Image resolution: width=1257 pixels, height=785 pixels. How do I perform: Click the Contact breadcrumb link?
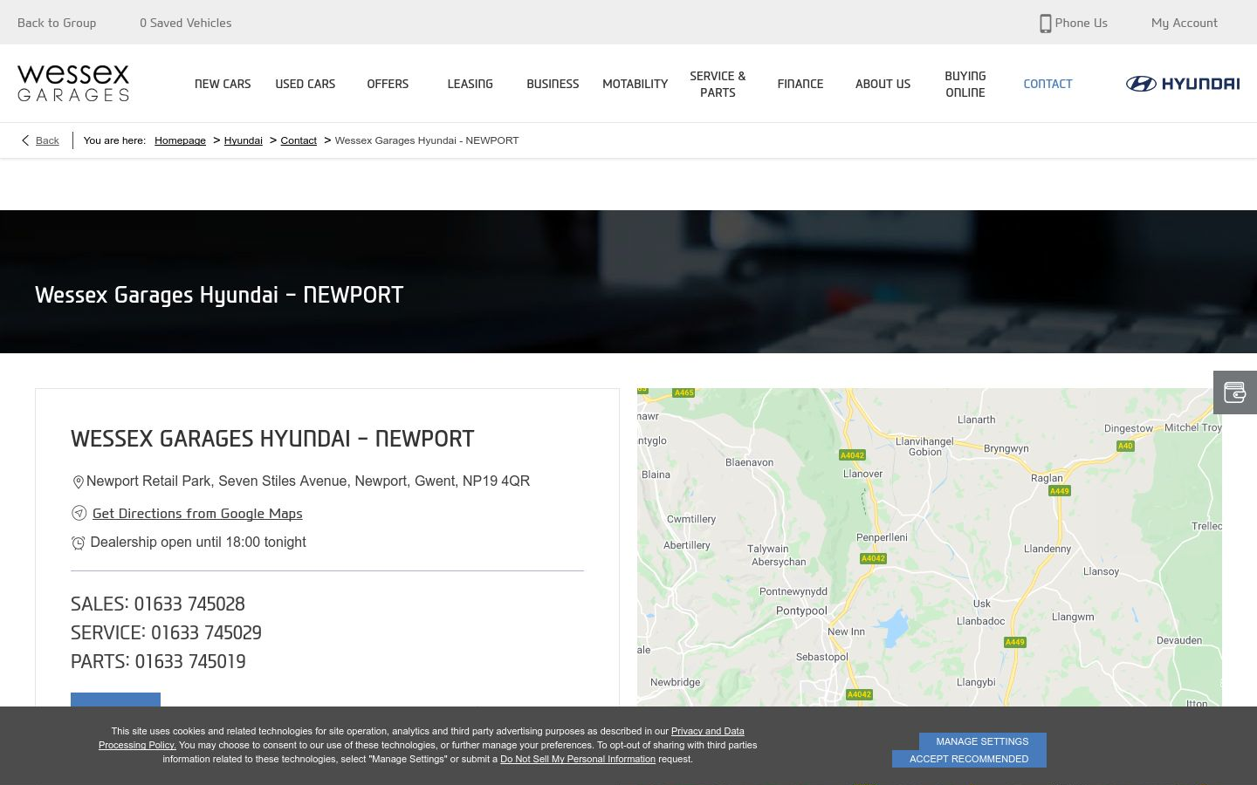click(x=299, y=140)
